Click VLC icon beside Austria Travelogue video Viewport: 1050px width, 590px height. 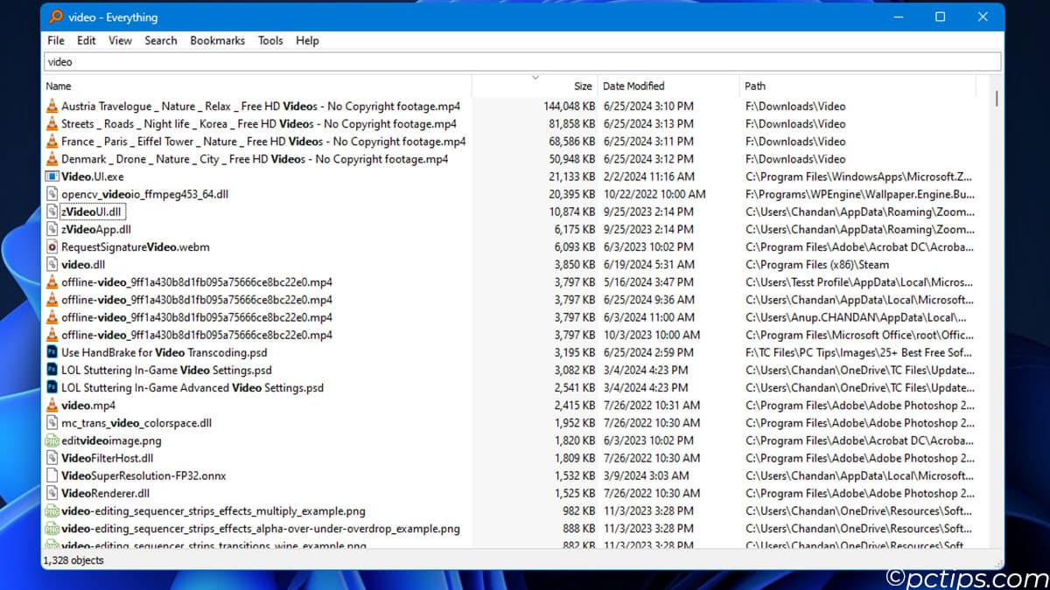coord(52,107)
